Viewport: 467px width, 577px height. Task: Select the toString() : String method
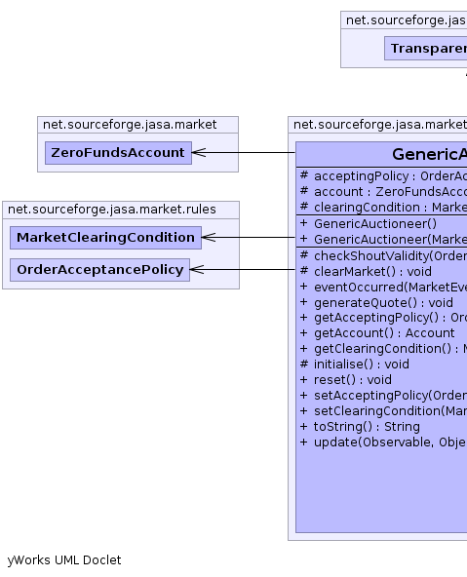[360, 427]
